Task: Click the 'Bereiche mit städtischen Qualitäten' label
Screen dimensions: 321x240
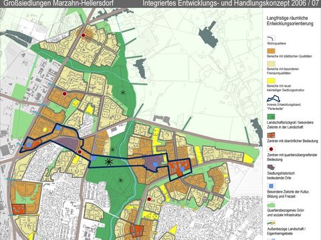Action: [x=290, y=56]
